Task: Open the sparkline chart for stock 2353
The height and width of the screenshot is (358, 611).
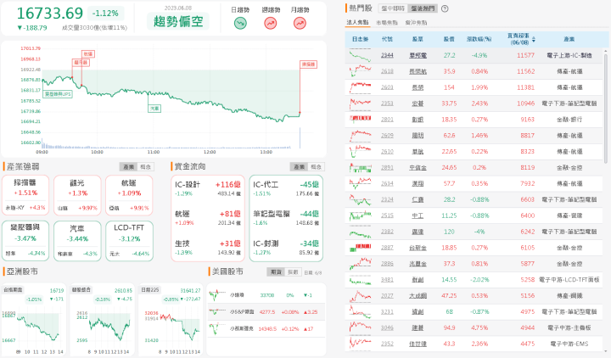Action: point(360,103)
